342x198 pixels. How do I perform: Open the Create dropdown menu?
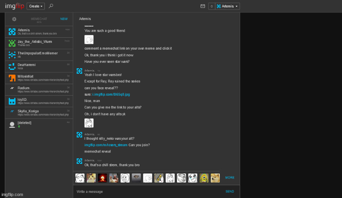tap(36, 6)
